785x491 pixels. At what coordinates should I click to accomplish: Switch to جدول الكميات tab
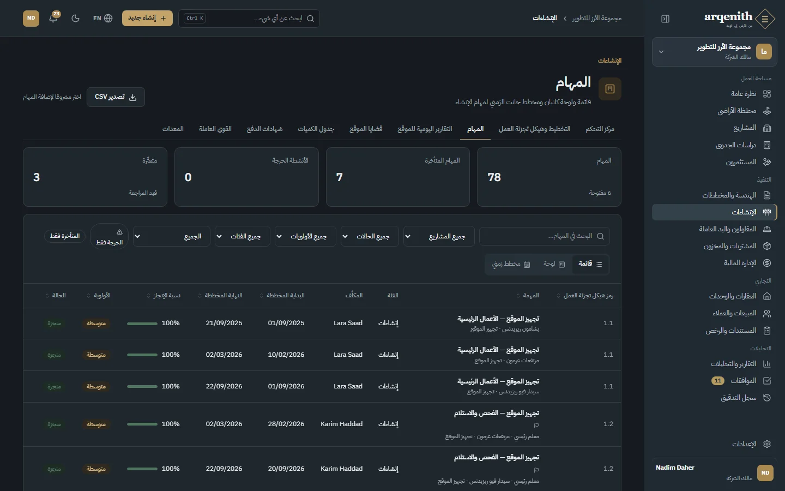[x=316, y=129]
